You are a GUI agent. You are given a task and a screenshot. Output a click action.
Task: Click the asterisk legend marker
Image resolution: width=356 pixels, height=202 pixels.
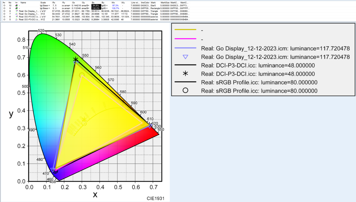[186, 73]
